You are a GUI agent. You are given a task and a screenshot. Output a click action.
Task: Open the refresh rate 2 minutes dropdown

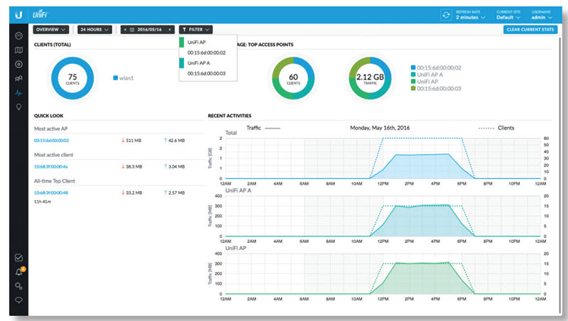[x=470, y=17]
